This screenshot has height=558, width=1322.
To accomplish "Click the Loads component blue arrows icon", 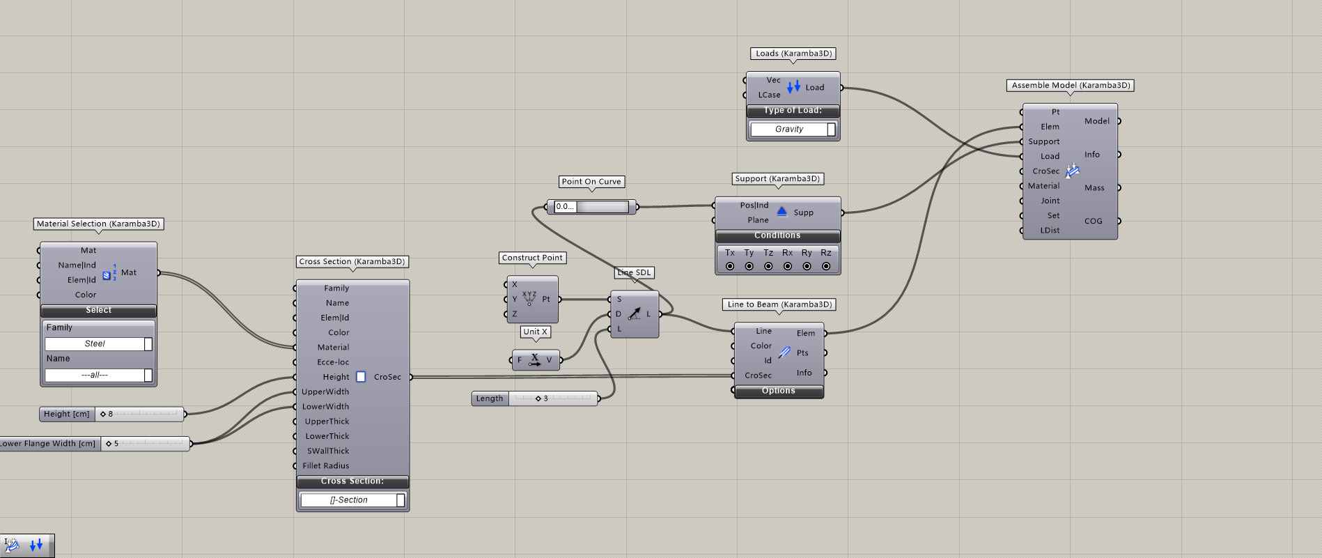I will pyautogui.click(x=793, y=87).
